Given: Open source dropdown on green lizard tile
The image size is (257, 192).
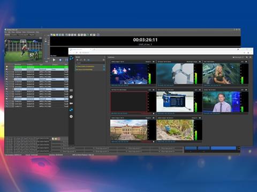Looking at the screenshot, I should point(194,118).
